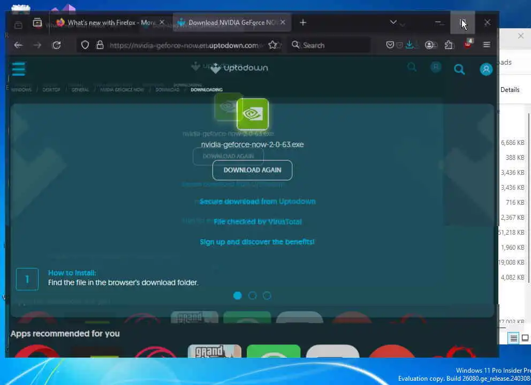Click the red uBlock extension icon
Screen dimensions: 531x385
click(x=468, y=44)
